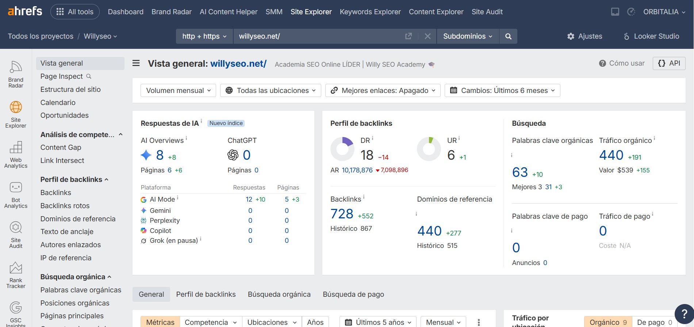Click the three-dot menu in chart toolbar

(479, 322)
